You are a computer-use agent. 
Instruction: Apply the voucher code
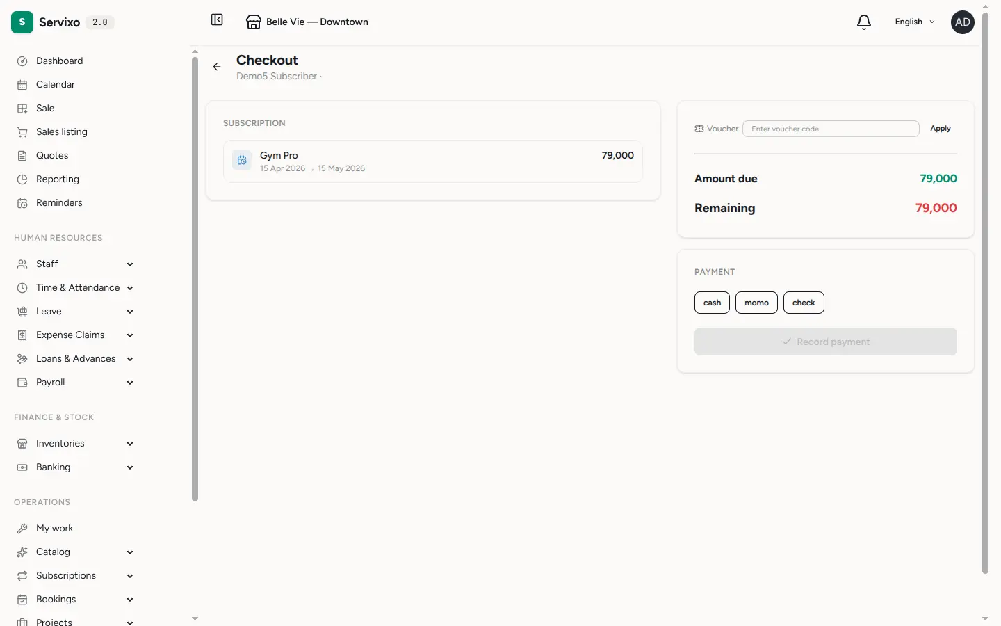coord(941,129)
